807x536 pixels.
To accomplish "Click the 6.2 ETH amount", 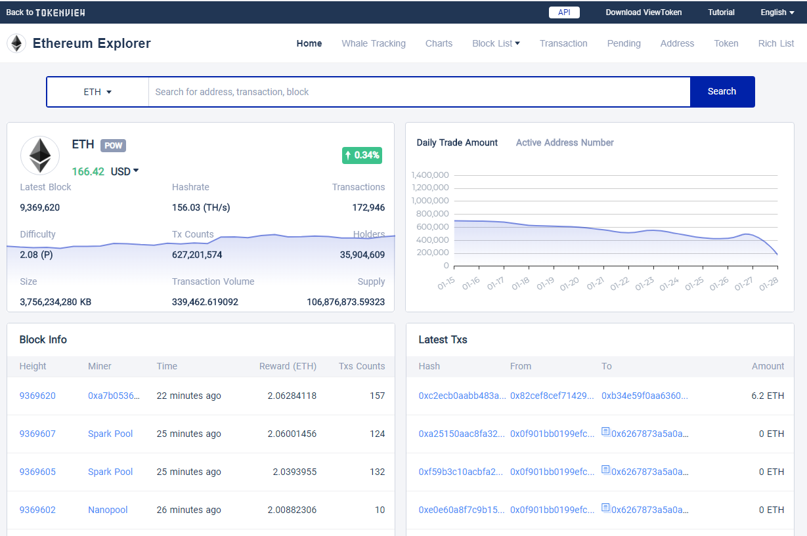I will point(768,396).
